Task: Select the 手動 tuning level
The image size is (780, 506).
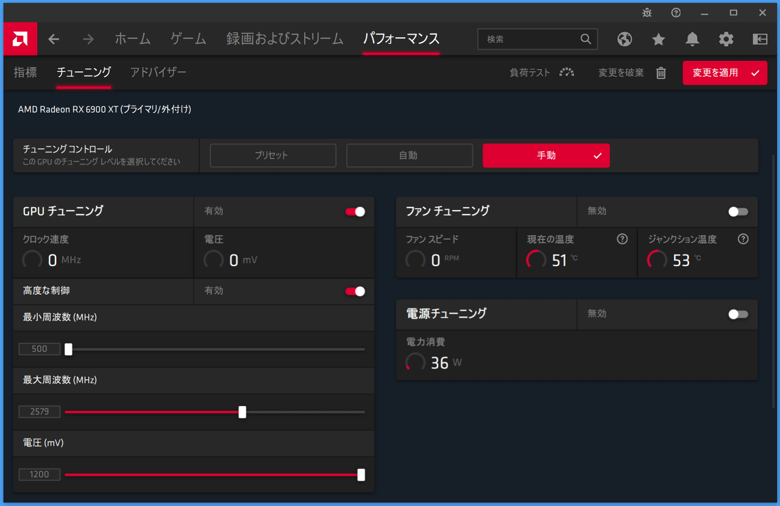Action: (x=546, y=155)
